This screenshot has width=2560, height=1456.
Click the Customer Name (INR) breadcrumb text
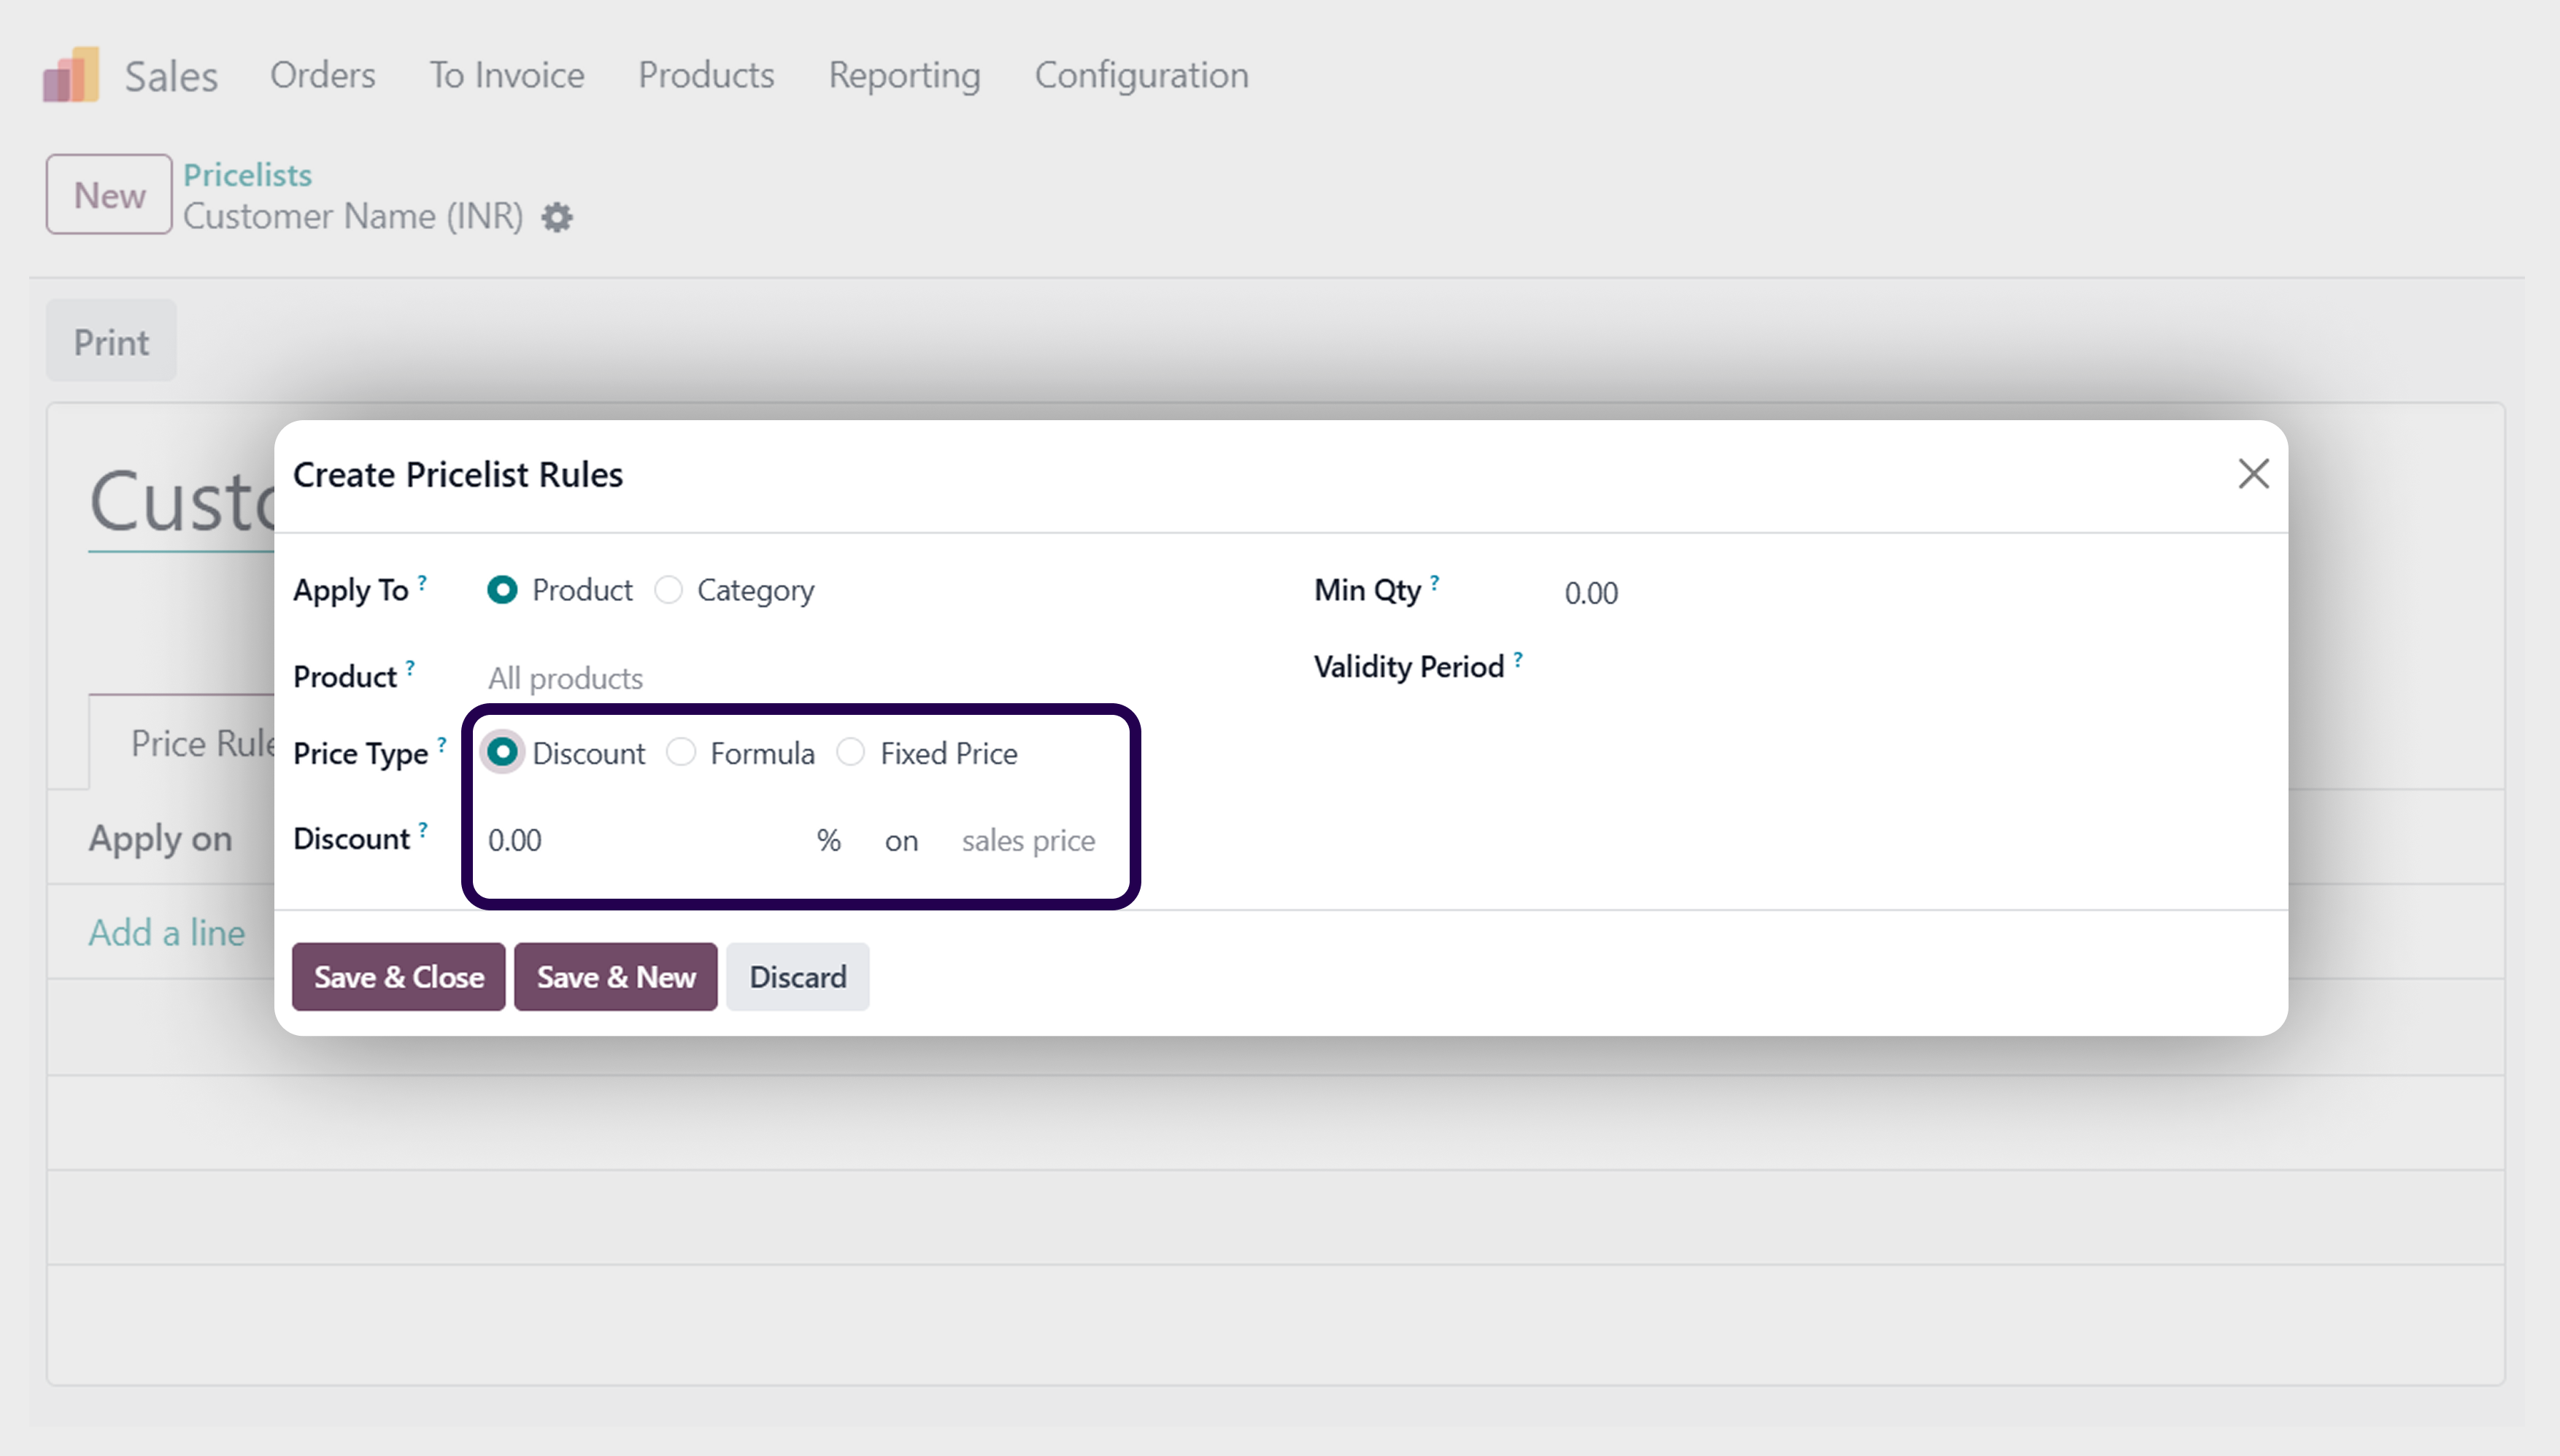(353, 216)
